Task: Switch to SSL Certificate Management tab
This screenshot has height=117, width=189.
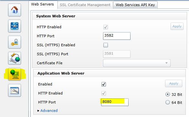Action: click(85, 5)
